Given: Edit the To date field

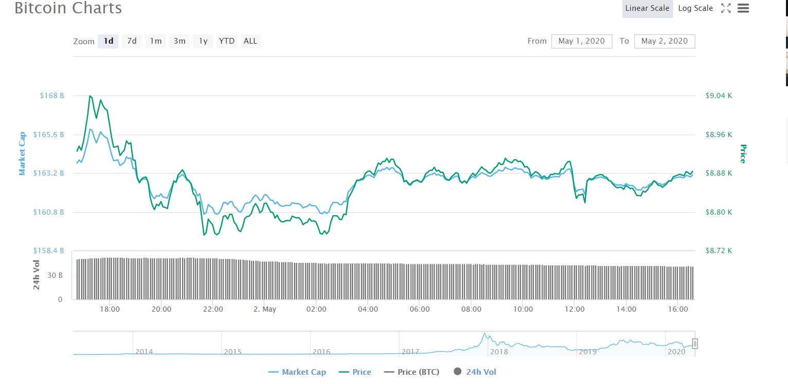Looking at the screenshot, I should click(665, 41).
